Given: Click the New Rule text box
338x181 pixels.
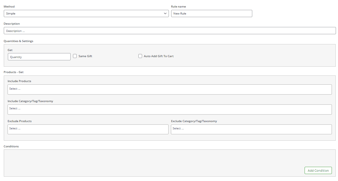Looking at the screenshot, I should click(212, 13).
